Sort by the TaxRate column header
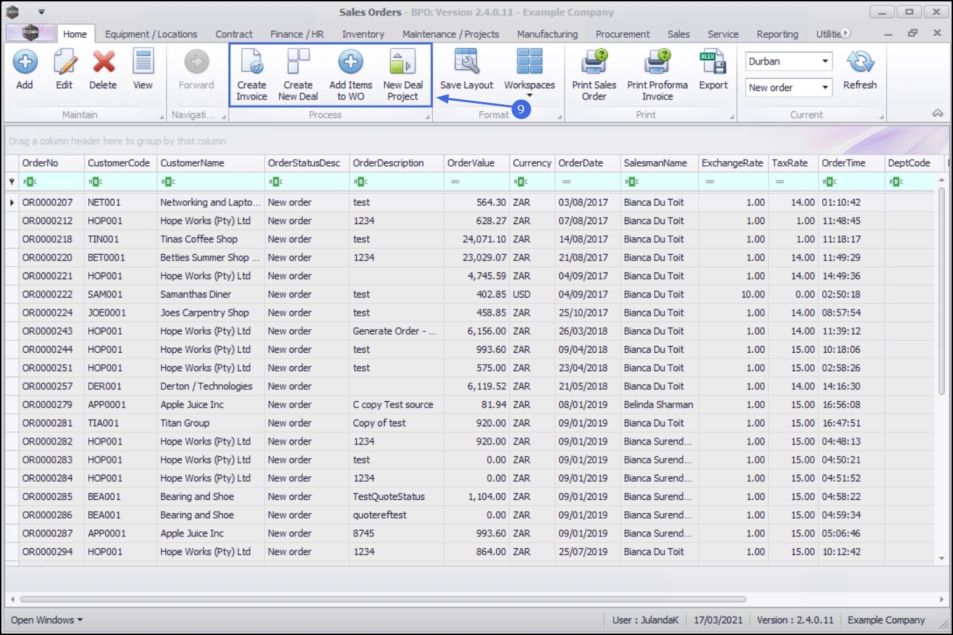This screenshot has height=635, width=953. pos(793,163)
